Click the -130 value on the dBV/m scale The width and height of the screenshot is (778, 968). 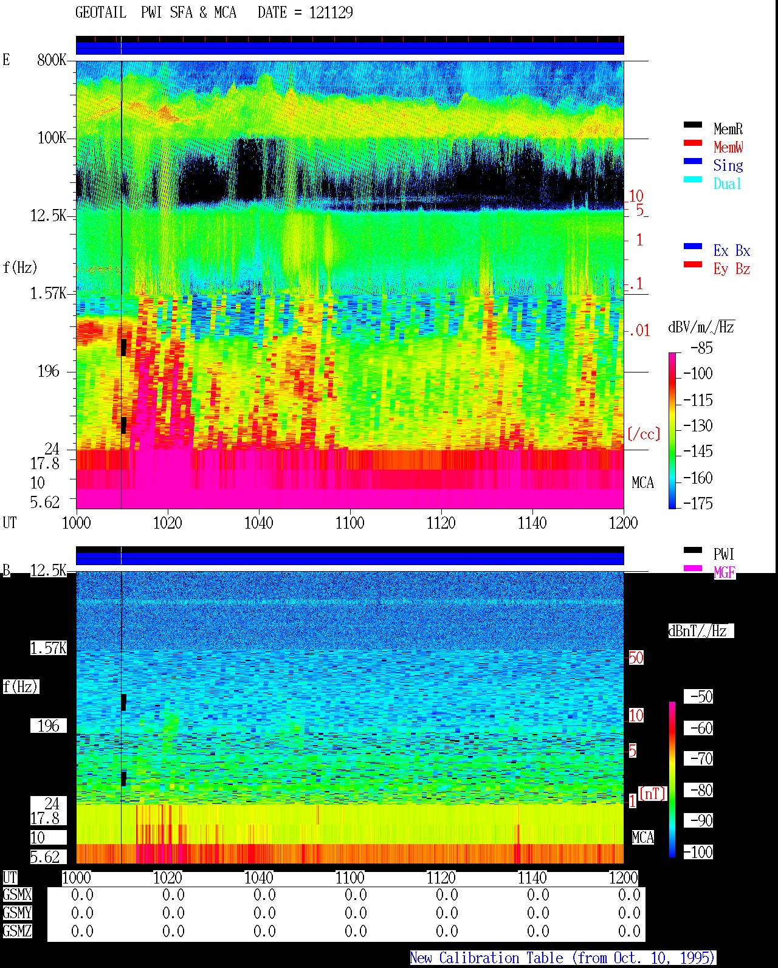point(698,426)
